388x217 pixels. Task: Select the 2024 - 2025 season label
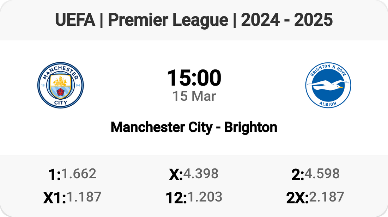point(287,20)
